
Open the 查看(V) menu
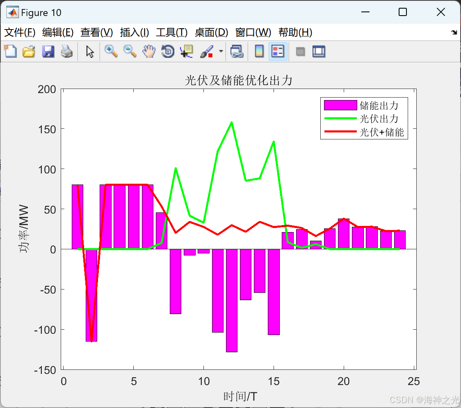point(96,32)
